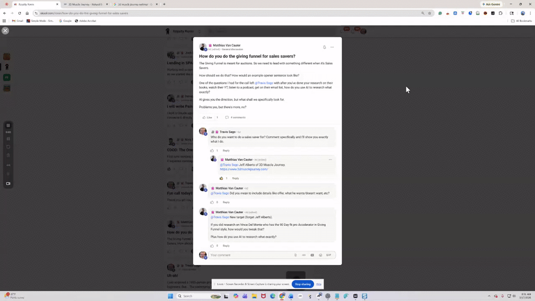535x301 pixels.
Task: Open the Windows Start menu
Action: pos(170,296)
